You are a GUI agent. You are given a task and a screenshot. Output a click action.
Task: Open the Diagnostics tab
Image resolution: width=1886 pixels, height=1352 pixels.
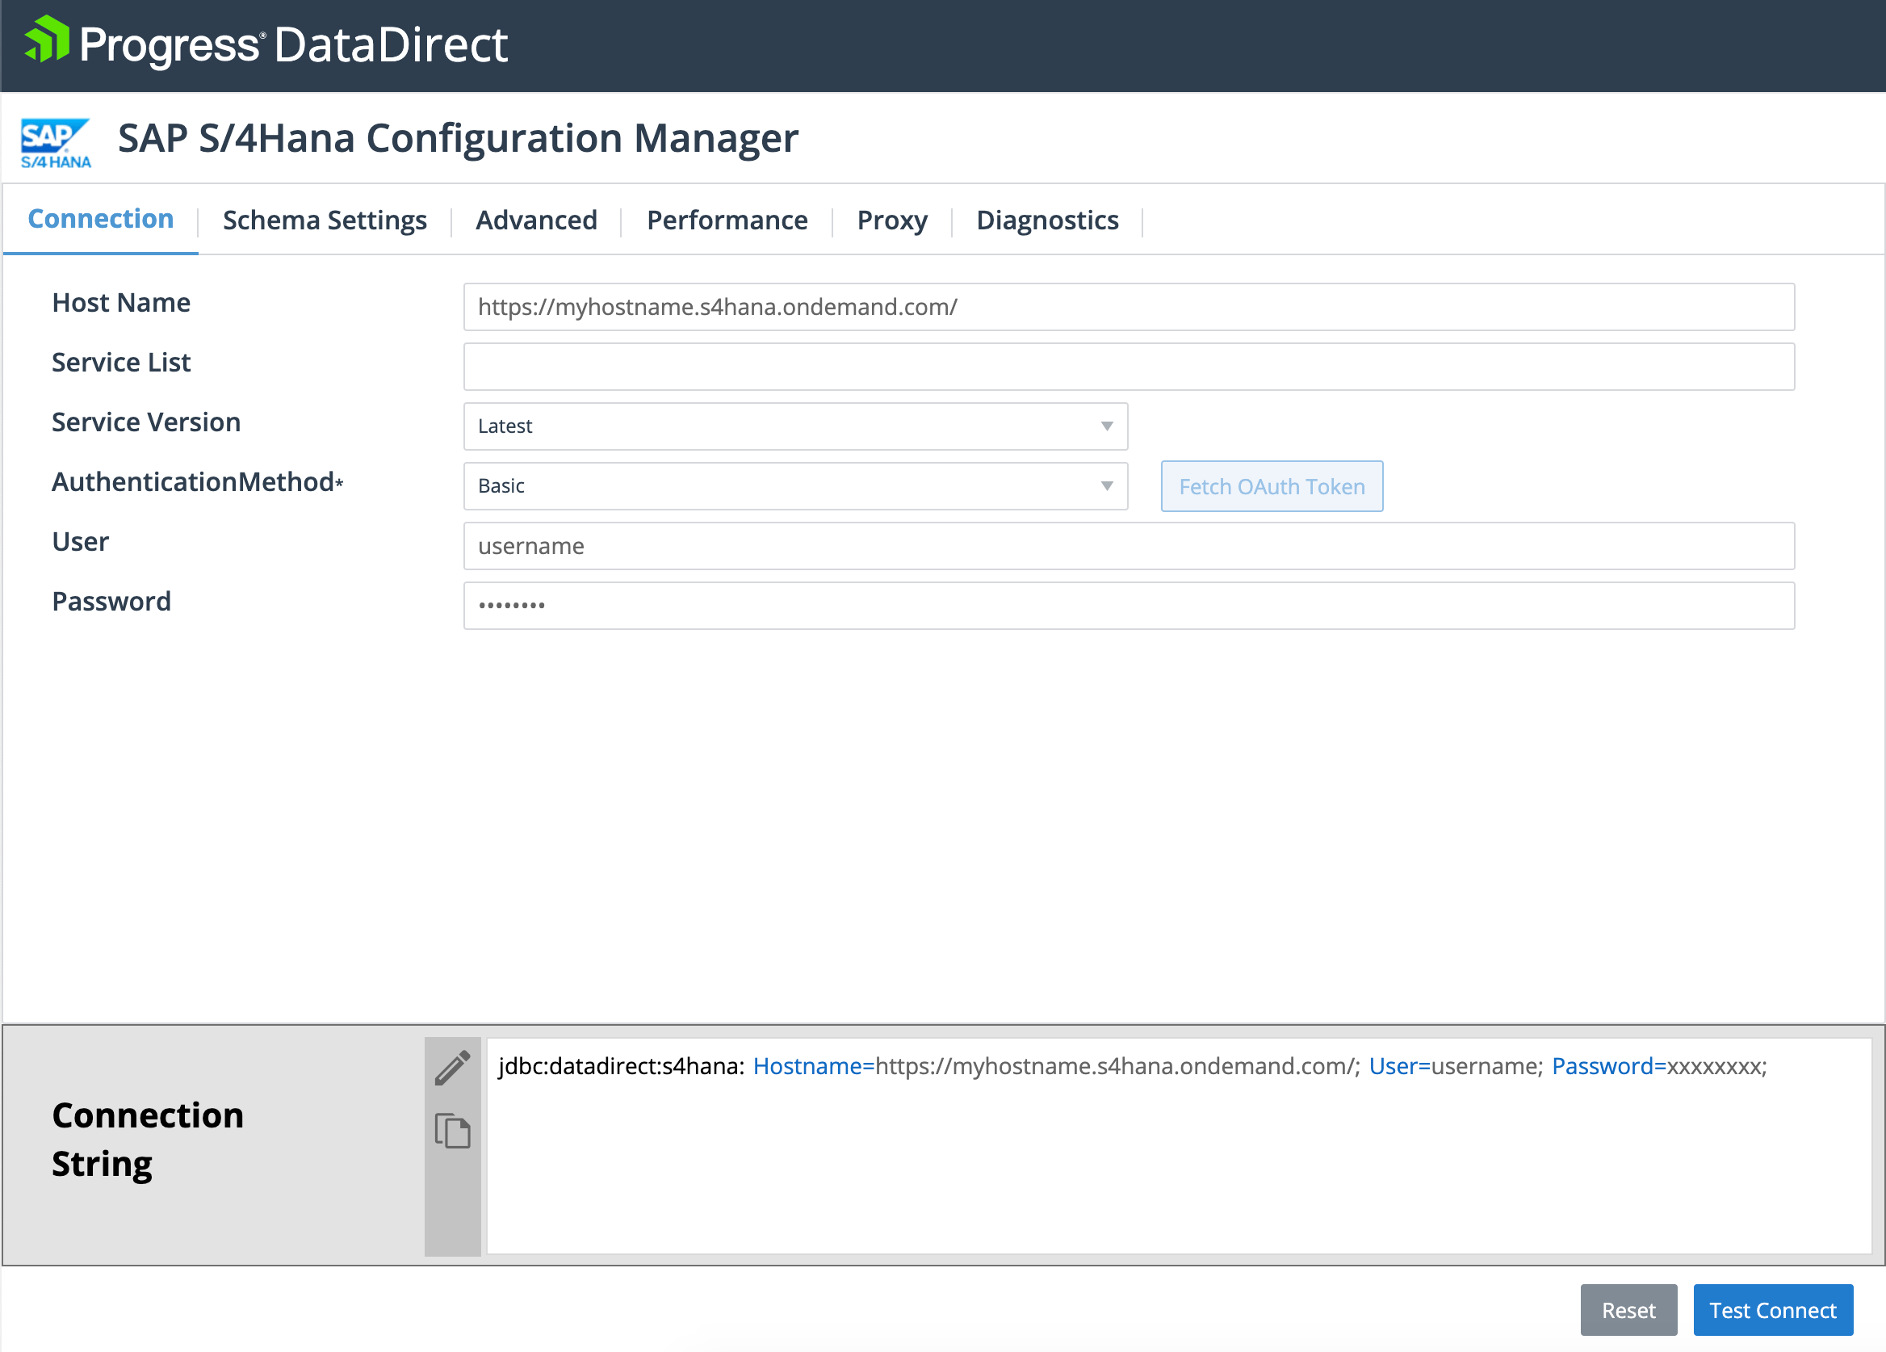[x=1047, y=220]
